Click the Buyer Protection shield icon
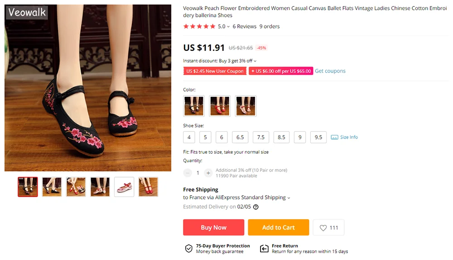 [x=189, y=248]
